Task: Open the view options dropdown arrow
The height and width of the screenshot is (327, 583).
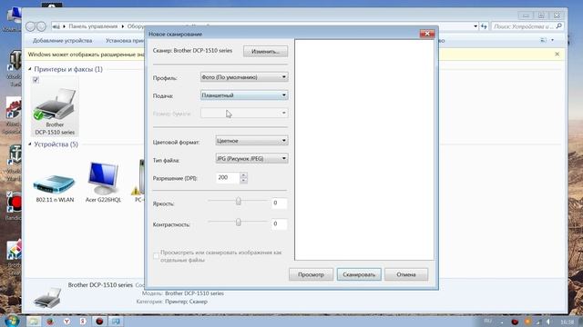Action: [x=553, y=40]
